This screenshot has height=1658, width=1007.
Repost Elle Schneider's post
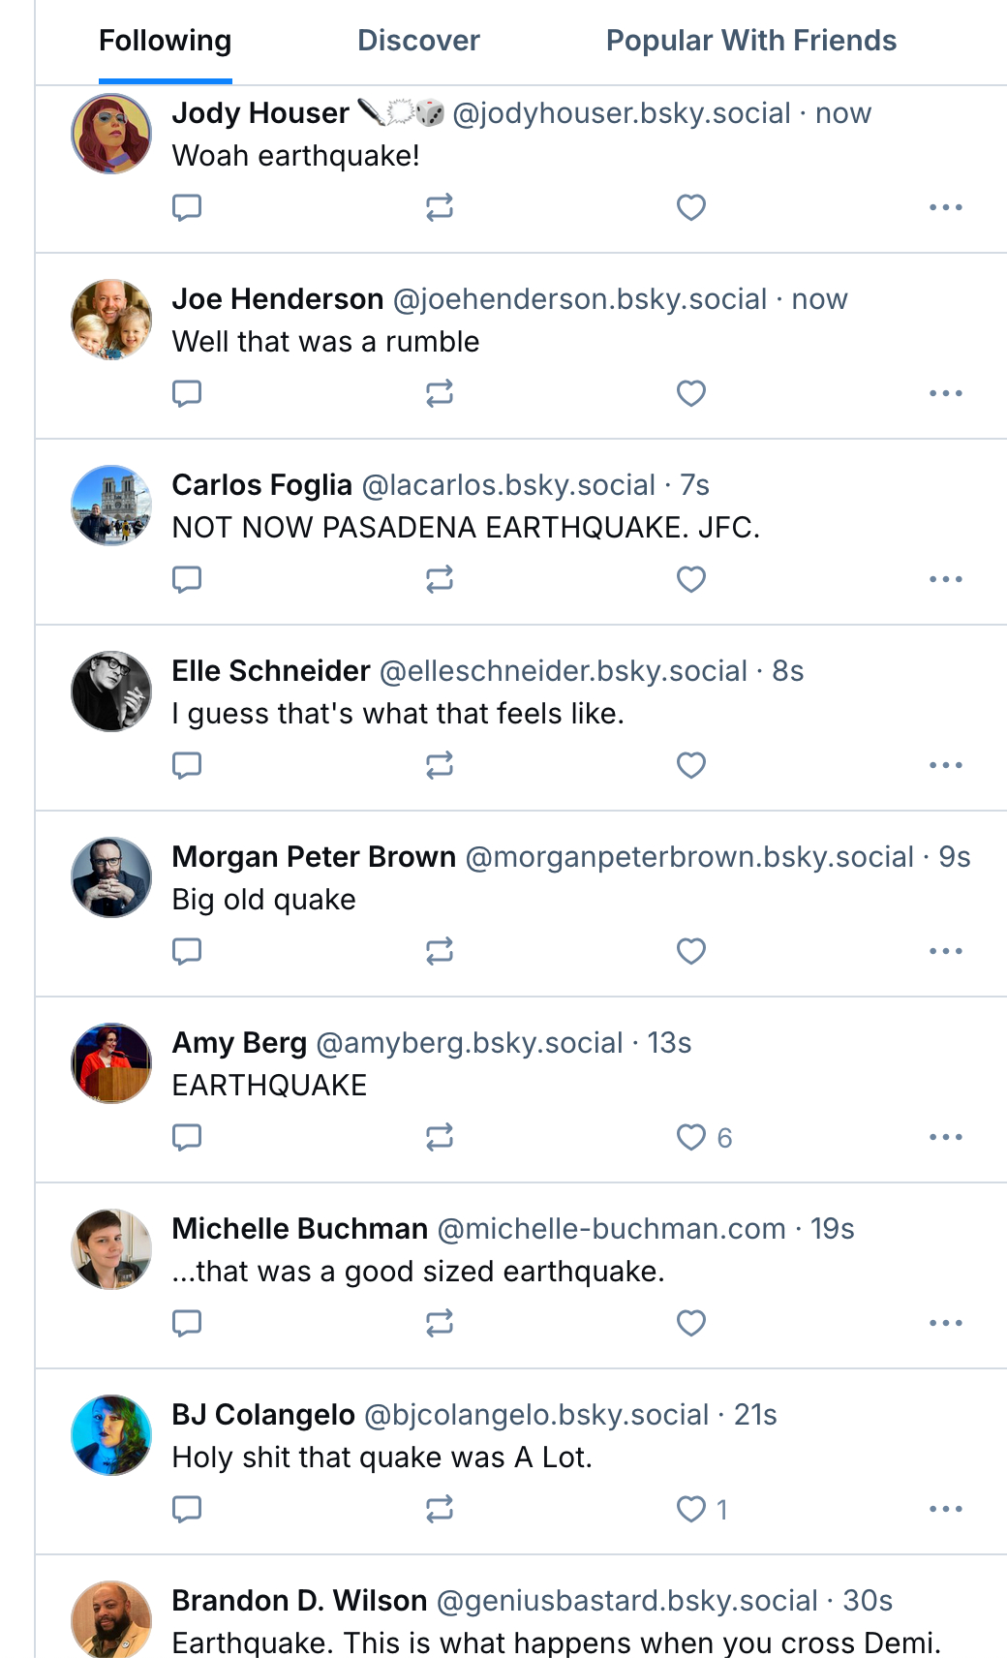(x=440, y=765)
